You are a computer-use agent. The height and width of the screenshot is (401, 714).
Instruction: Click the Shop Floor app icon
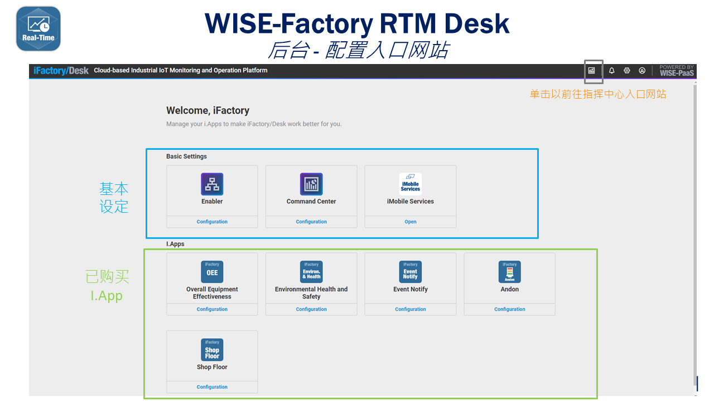click(x=212, y=350)
